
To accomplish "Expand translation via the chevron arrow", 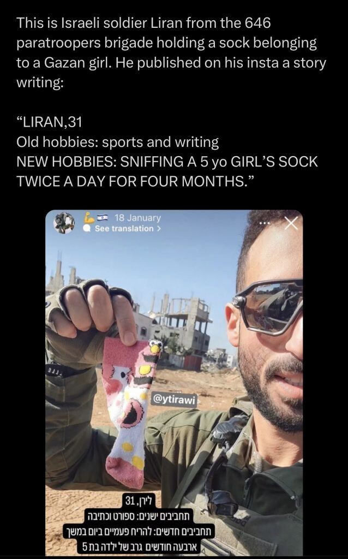I will (x=159, y=229).
